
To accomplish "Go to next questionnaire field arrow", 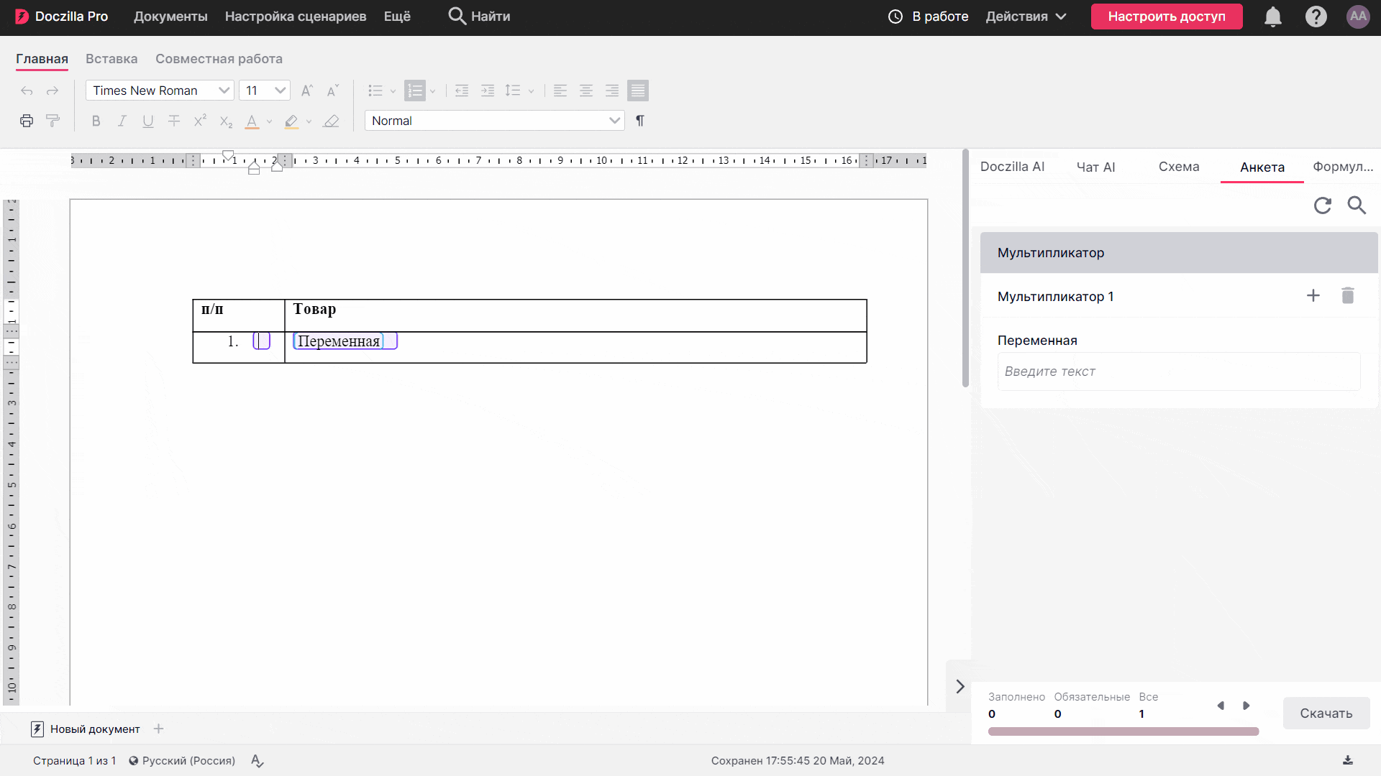I will pos(1246,706).
